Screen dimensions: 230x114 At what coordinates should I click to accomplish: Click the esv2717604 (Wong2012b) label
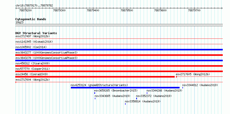(33, 80)
